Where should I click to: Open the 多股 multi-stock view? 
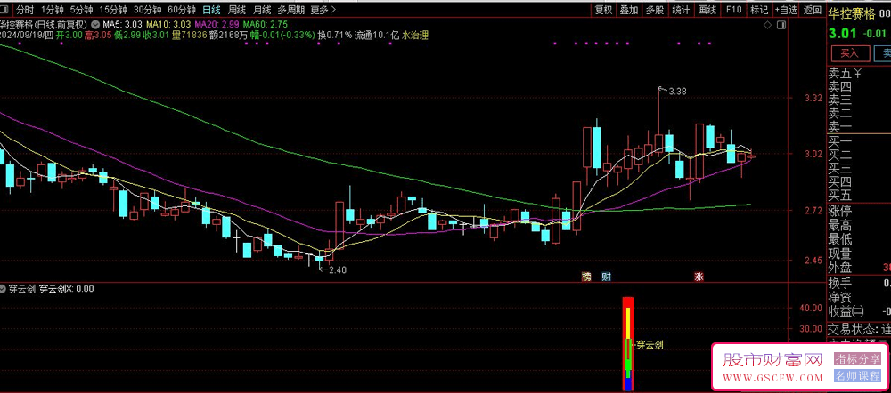tap(655, 10)
